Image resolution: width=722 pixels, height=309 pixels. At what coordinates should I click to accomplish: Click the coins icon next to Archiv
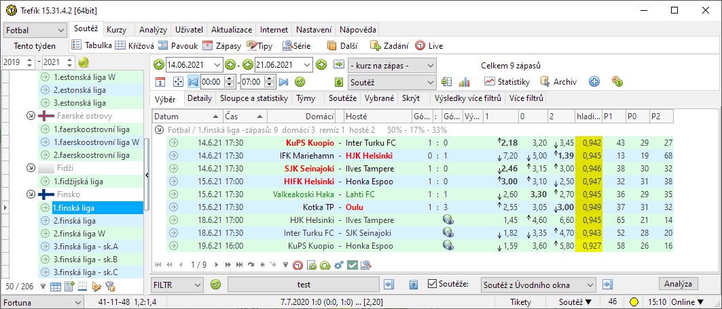(x=617, y=82)
